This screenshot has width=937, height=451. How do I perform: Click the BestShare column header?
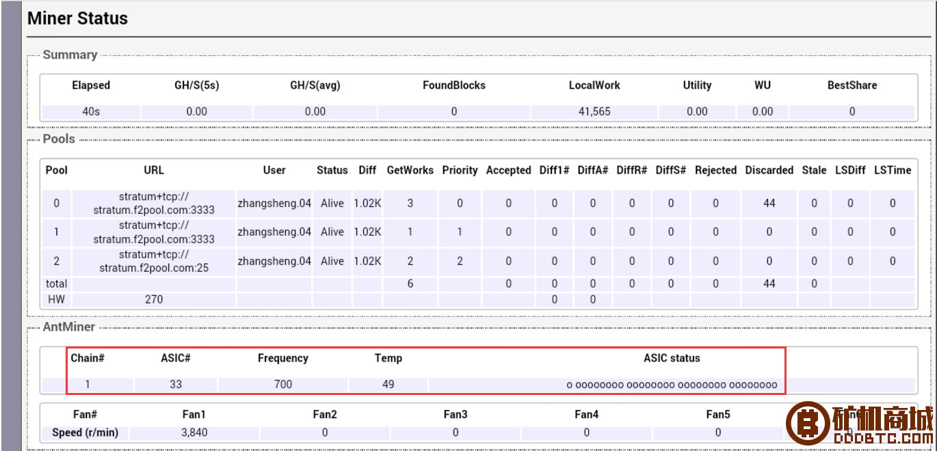tap(852, 85)
